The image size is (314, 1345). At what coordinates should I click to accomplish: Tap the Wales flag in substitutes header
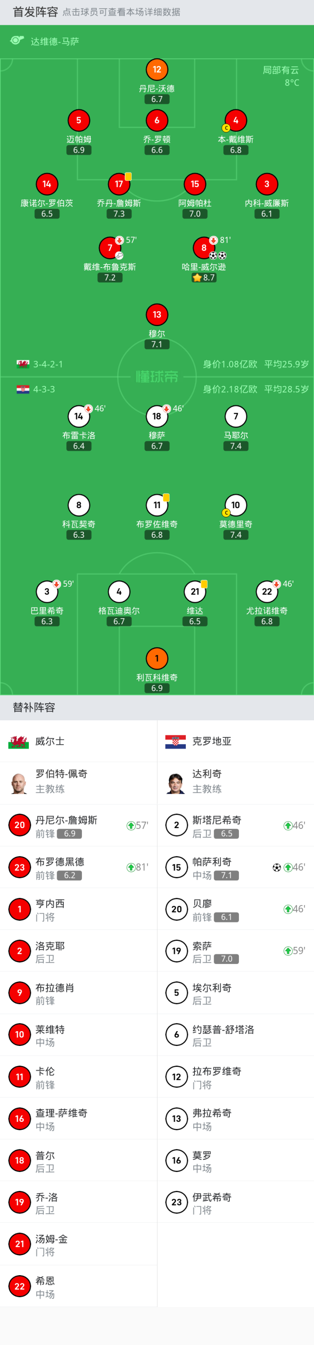[18, 741]
